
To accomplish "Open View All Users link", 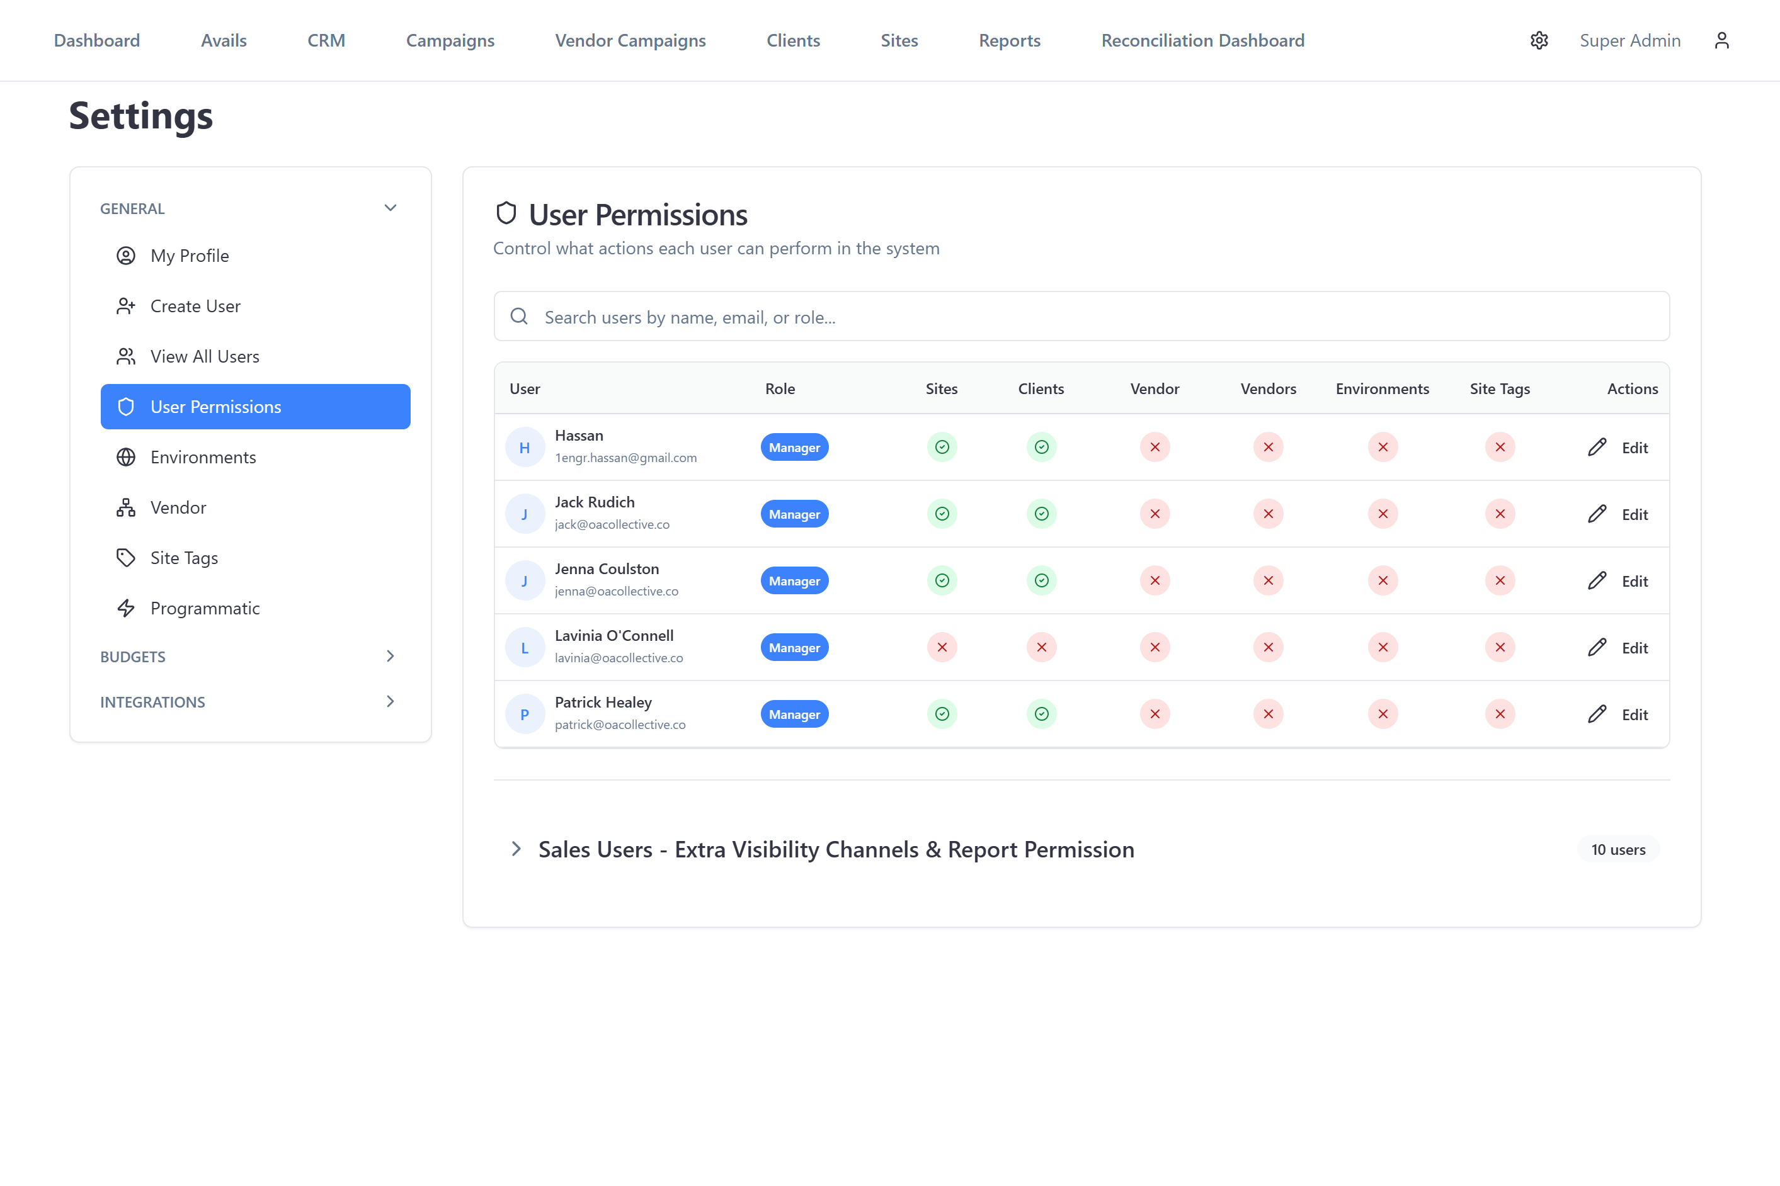I will click(x=204, y=356).
